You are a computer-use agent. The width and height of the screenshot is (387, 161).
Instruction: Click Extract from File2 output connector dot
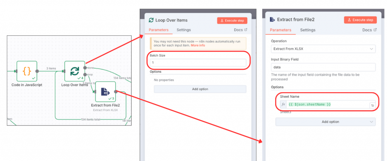pyautogui.click(x=116, y=92)
